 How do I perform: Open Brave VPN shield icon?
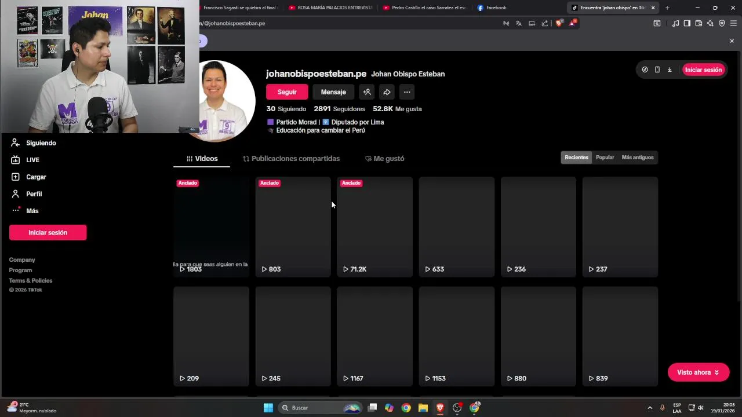coord(722,23)
